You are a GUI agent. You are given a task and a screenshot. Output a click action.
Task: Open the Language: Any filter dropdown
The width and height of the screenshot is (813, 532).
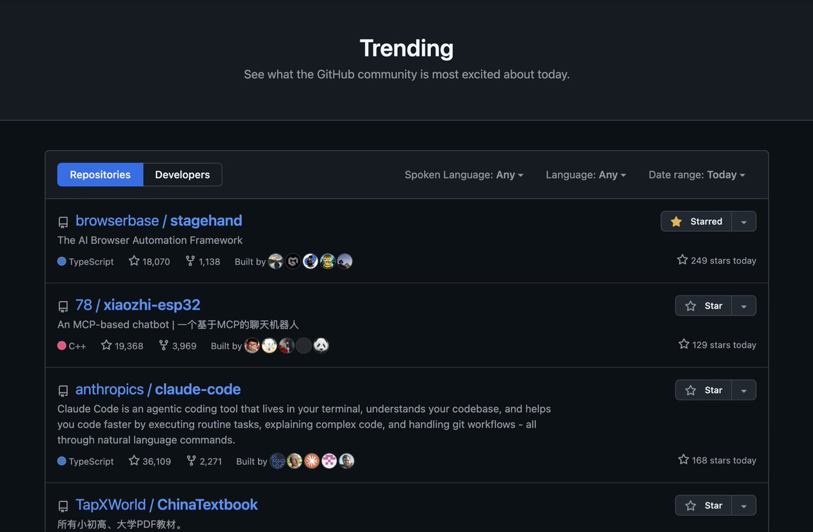coord(586,175)
